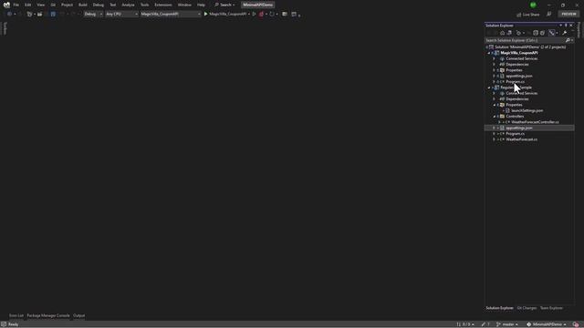The width and height of the screenshot is (584, 328).
Task: Switch to Package Manager Console tab
Action: pyautogui.click(x=48, y=315)
